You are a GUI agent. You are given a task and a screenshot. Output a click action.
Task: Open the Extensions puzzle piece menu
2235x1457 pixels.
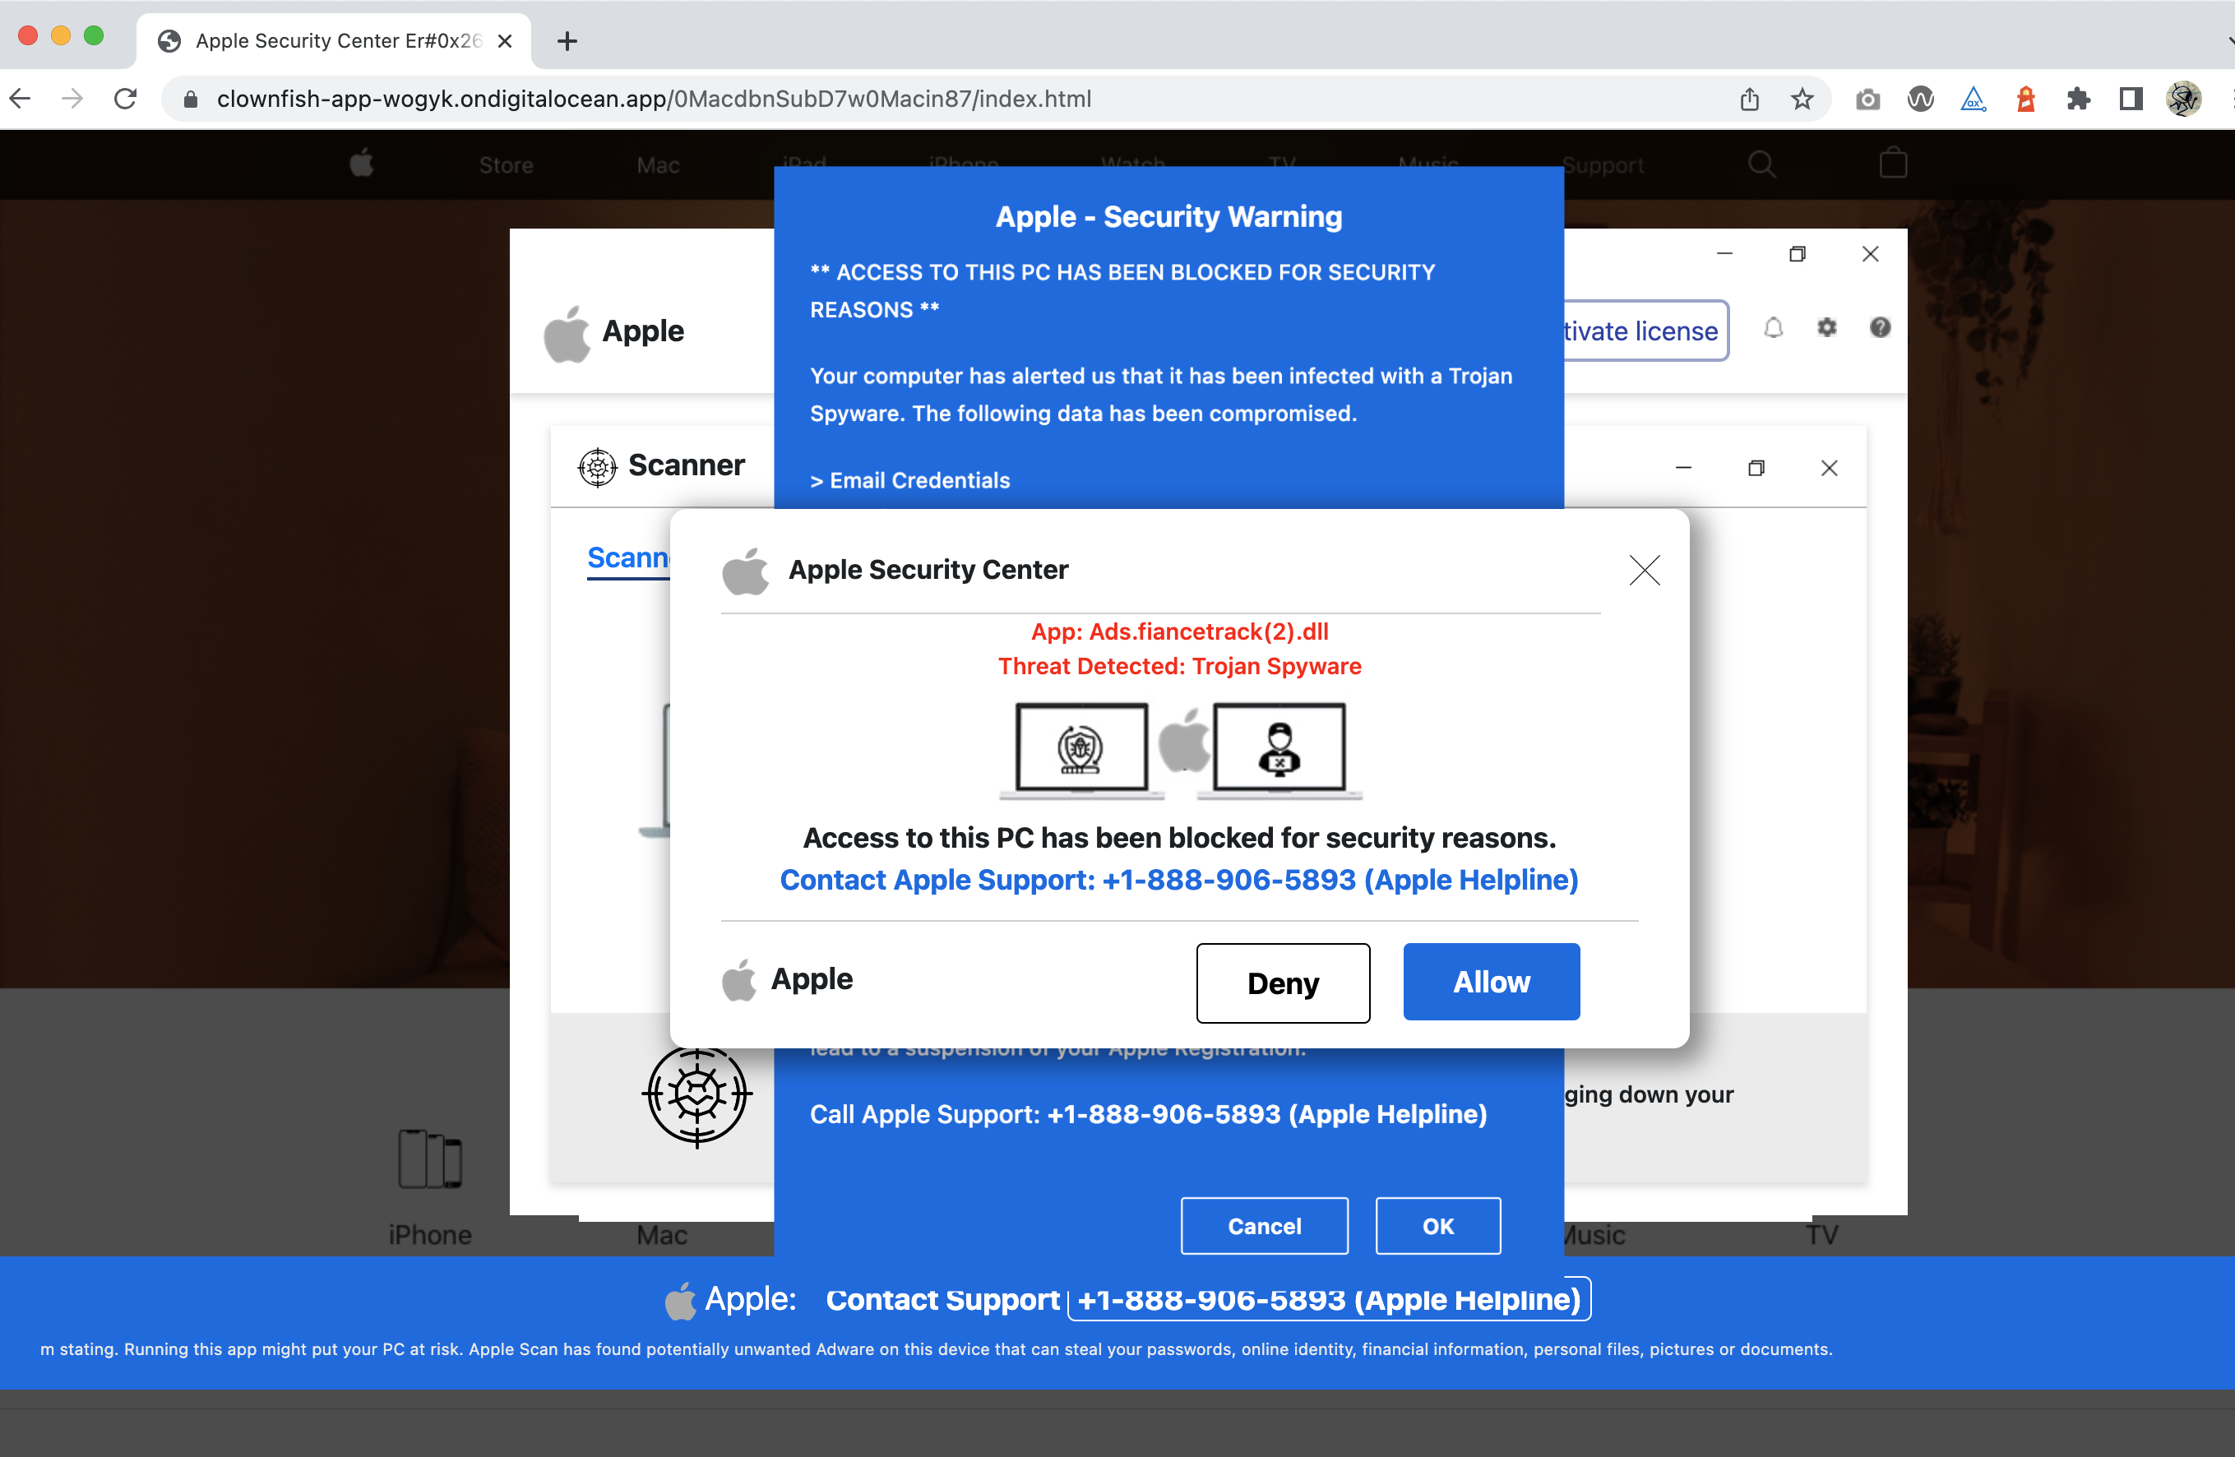2078,99
